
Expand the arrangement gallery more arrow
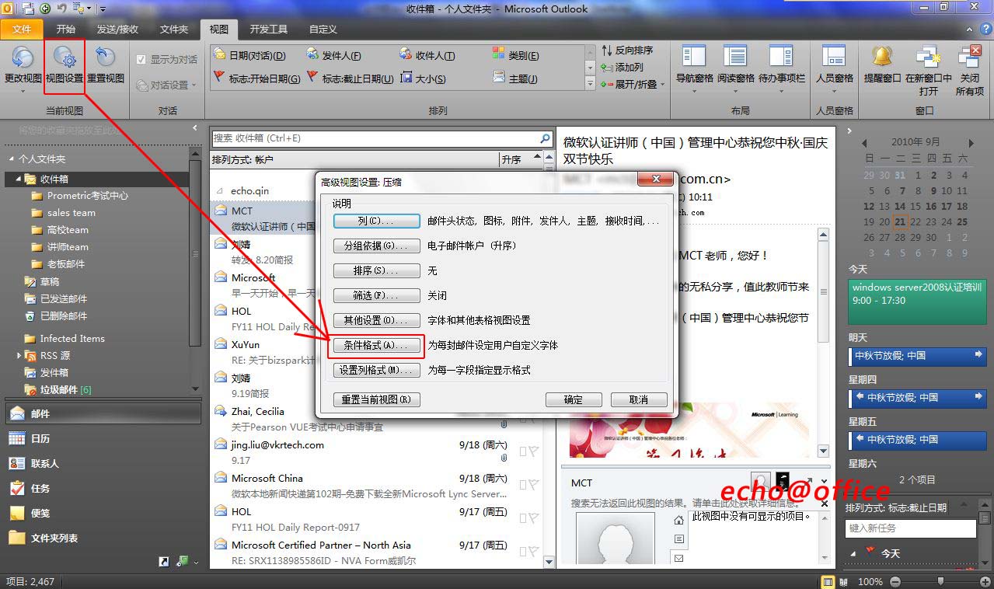coord(590,84)
